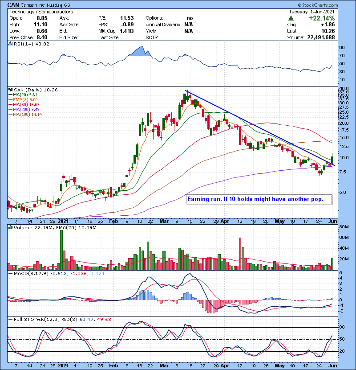Click the Chg value +1.86
Image resolution: width=356 pixels, height=370 pixels.
click(328, 25)
